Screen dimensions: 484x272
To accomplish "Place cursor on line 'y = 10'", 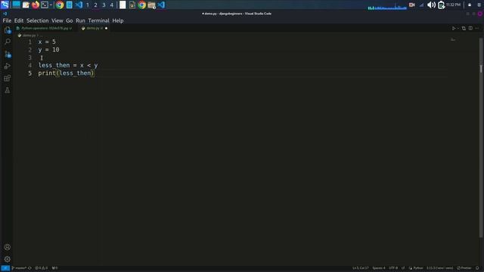I will [48, 50].
